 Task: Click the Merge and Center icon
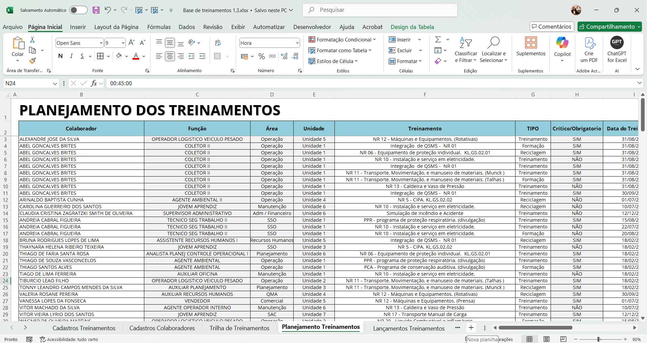click(x=217, y=56)
